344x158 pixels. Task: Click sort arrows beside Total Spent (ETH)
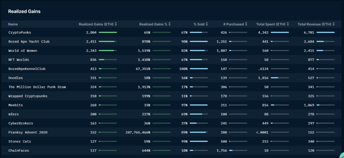click(288, 24)
